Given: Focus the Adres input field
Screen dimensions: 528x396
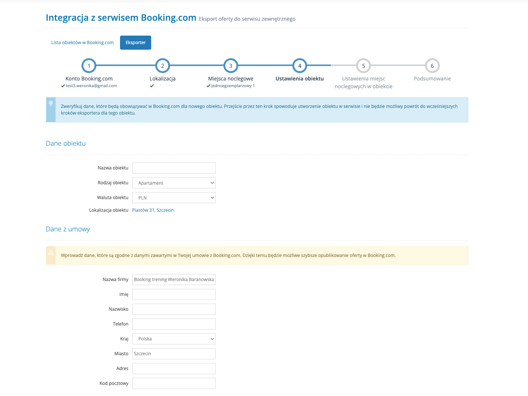Looking at the screenshot, I should click(174, 369).
